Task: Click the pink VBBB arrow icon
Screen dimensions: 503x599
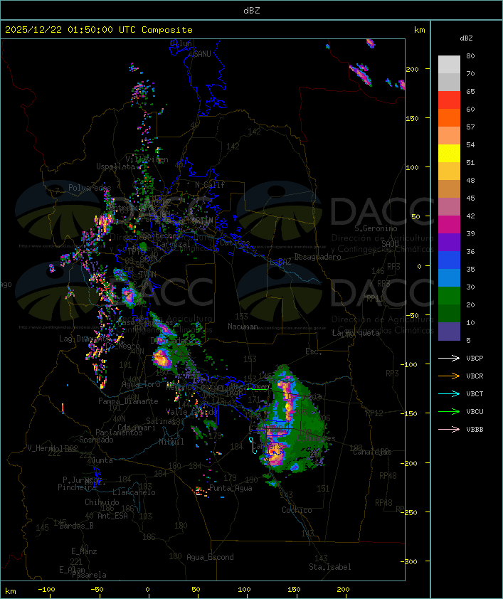Action: (449, 429)
